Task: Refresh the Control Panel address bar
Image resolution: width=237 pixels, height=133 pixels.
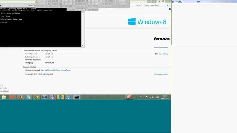Action: (140, 5)
